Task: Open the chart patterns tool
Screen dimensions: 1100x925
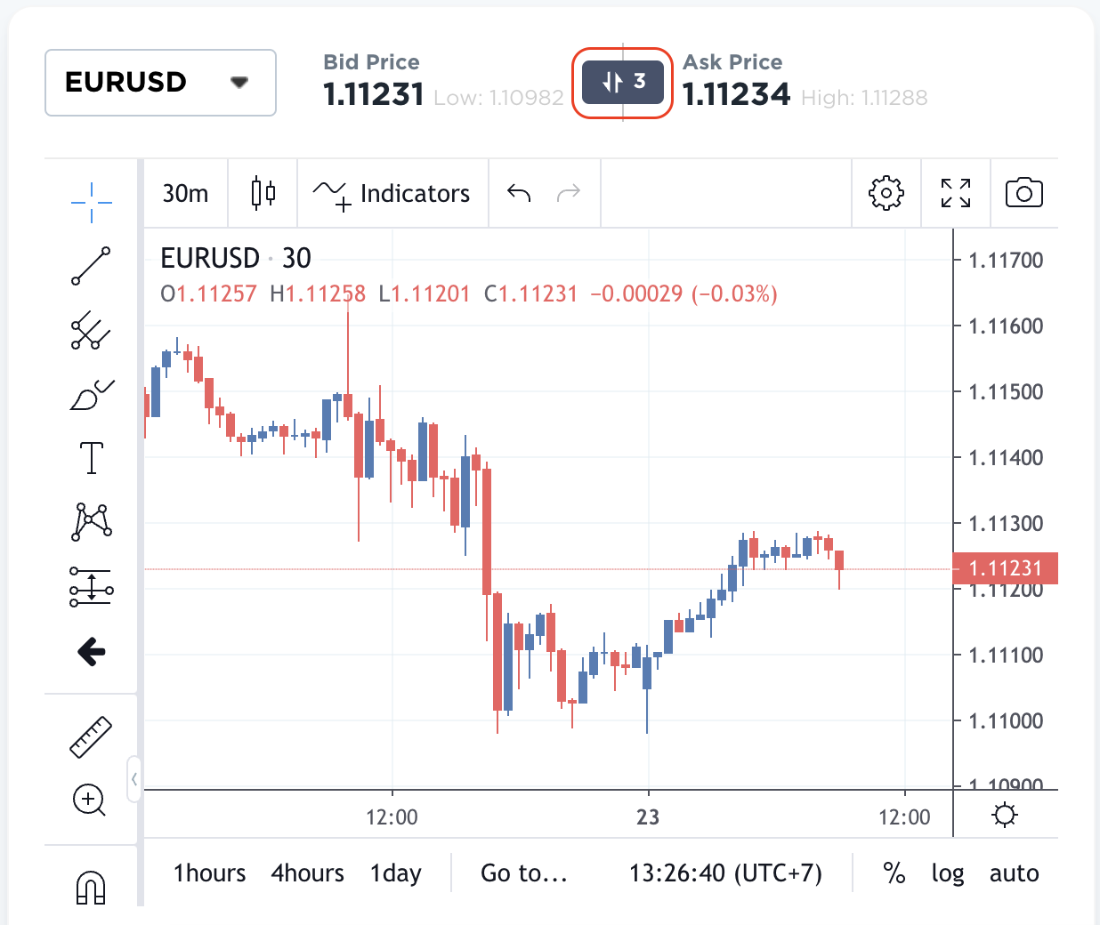Action: pos(92,522)
